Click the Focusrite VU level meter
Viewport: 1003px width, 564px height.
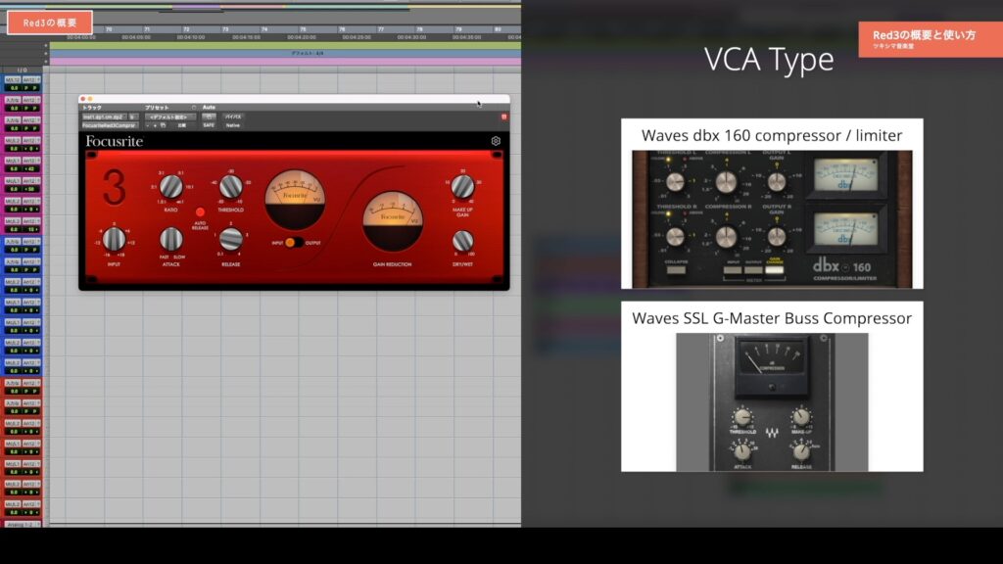click(295, 200)
